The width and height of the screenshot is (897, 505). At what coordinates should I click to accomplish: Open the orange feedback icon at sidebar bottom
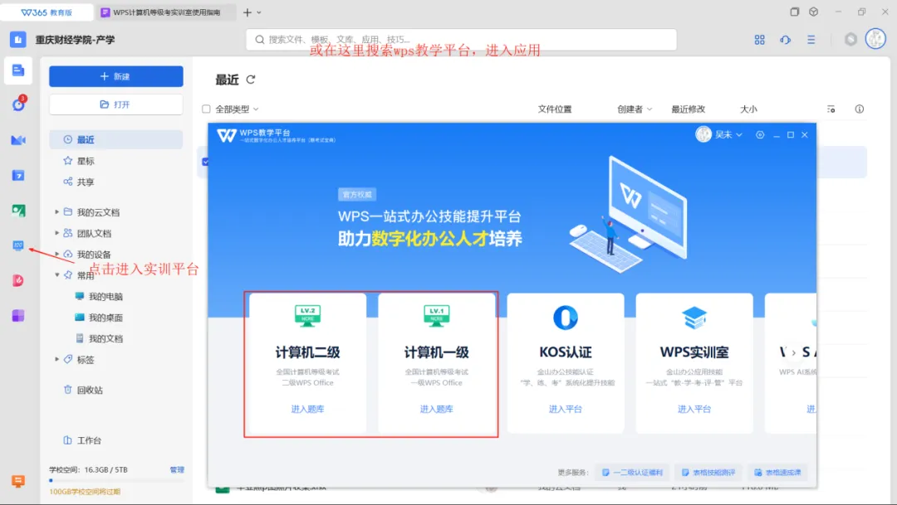(x=18, y=481)
